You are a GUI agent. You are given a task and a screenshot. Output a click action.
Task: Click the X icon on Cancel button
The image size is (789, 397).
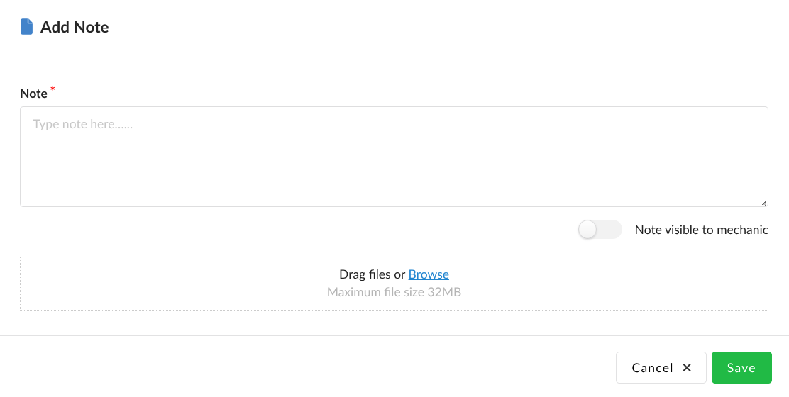tap(687, 368)
